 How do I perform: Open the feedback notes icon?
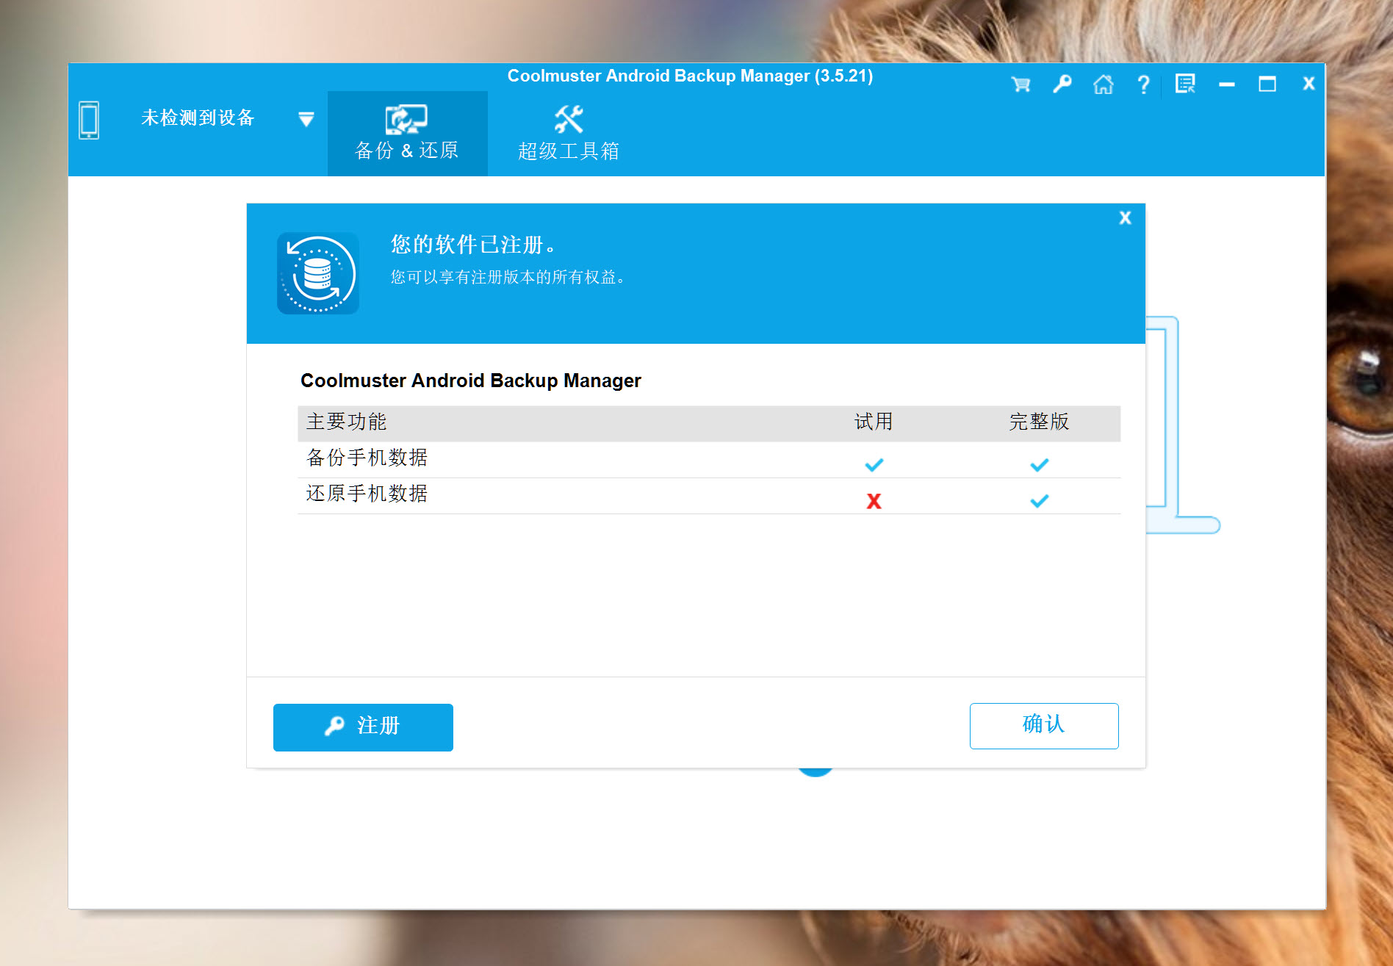tap(1185, 84)
